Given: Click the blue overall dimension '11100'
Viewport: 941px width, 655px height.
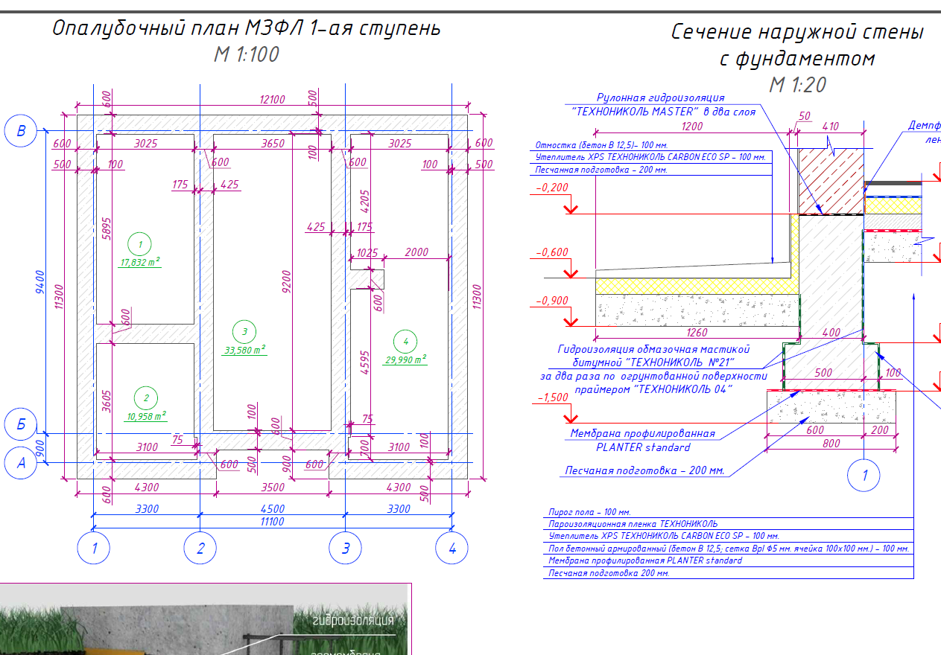Looking at the screenshot, I should pos(273,522).
